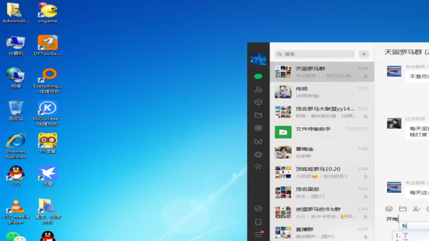Click the send file folder icon in chat toolbar
429x241 pixels.
(x=403, y=209)
